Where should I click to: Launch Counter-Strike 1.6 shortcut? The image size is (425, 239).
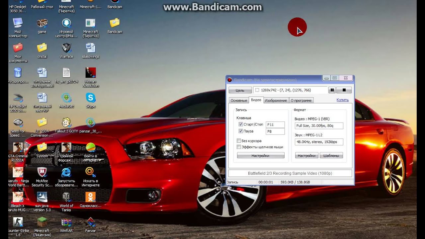point(18,227)
